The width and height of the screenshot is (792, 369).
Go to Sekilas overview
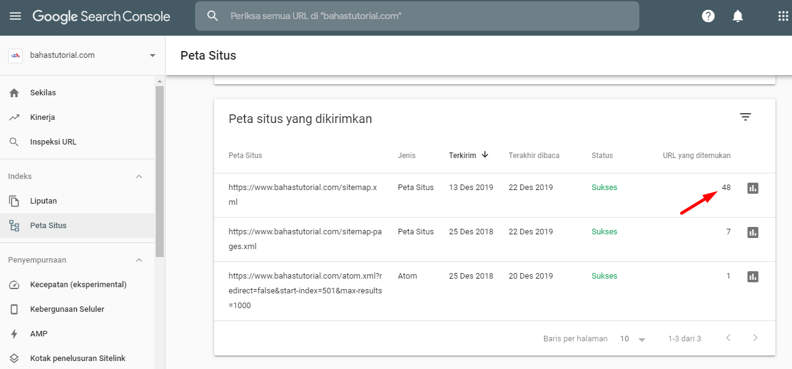(x=78, y=93)
